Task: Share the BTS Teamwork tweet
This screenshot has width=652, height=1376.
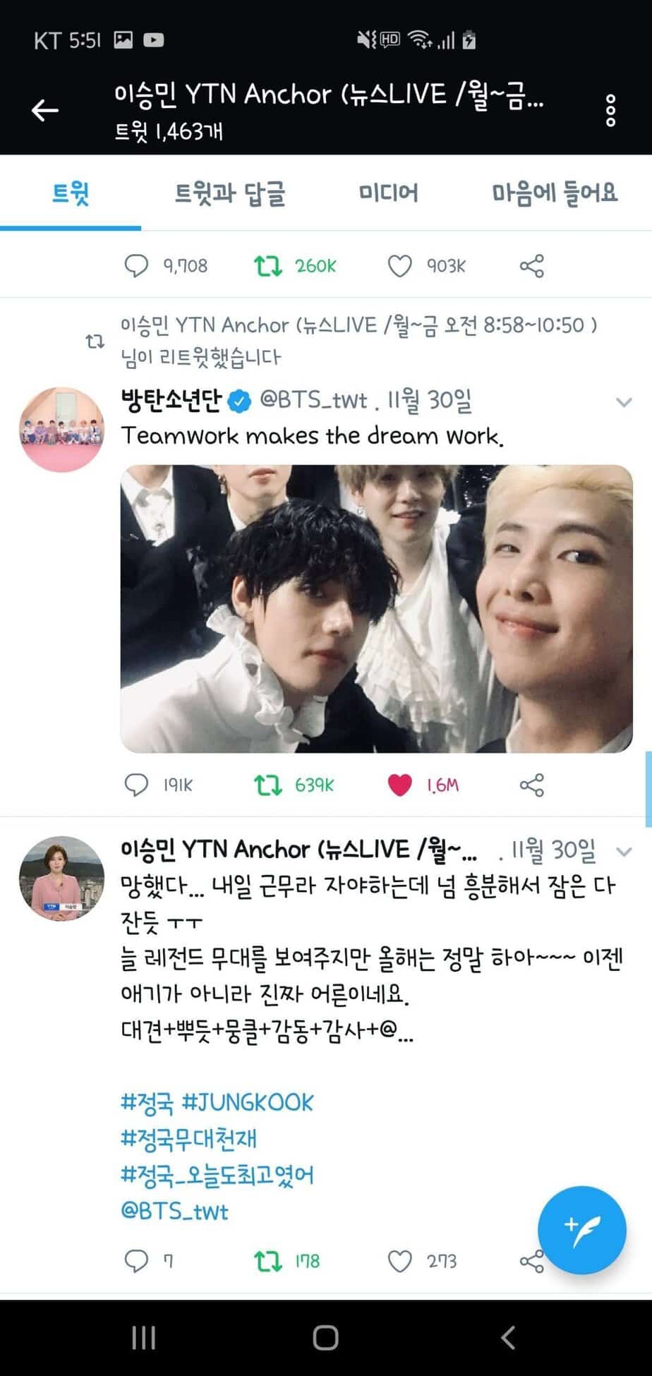Action: [x=532, y=785]
